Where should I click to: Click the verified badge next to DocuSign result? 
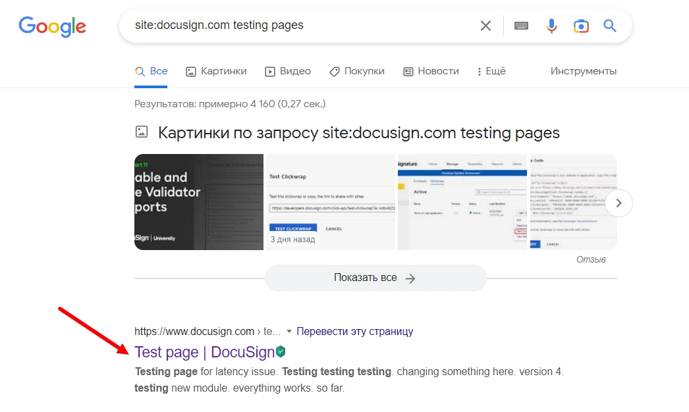pos(280,352)
